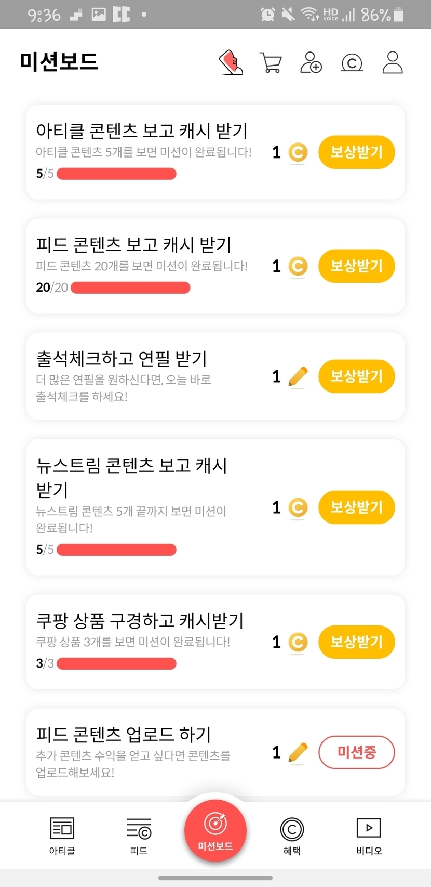Switch to the 아티클 tab

tap(62, 836)
